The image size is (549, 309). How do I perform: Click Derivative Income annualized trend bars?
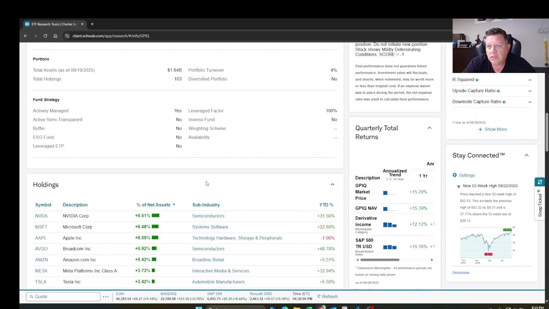click(x=390, y=225)
